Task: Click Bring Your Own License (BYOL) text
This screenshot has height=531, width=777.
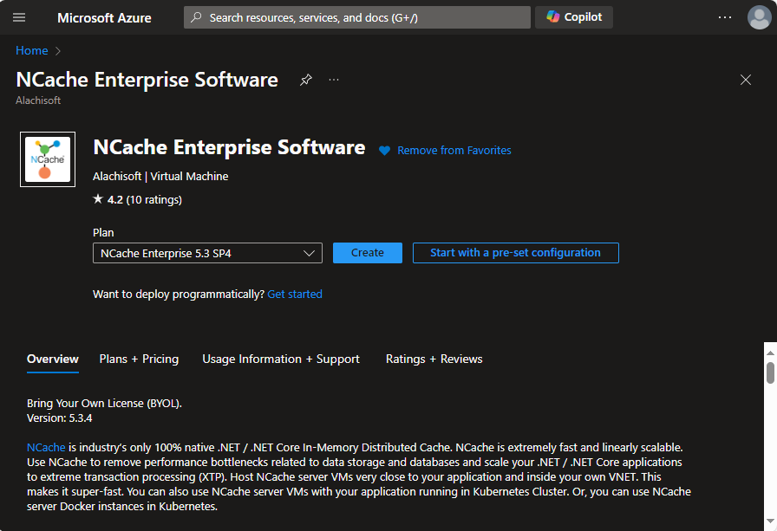Action: 104,404
